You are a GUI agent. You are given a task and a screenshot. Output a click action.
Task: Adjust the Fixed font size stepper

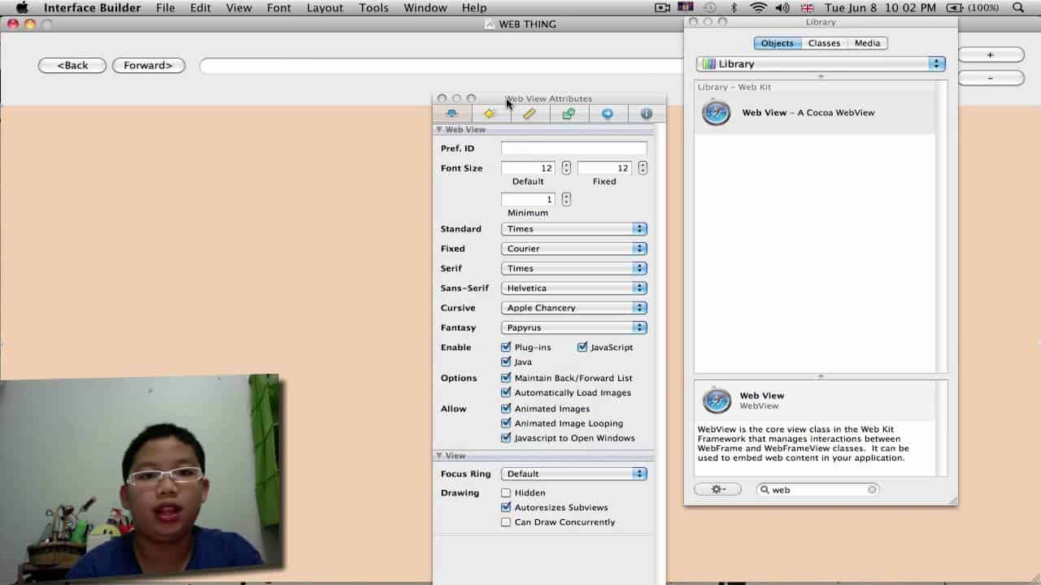pyautogui.click(x=642, y=168)
